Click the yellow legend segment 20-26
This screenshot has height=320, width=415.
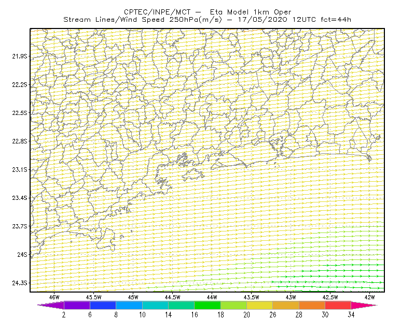point(260,305)
